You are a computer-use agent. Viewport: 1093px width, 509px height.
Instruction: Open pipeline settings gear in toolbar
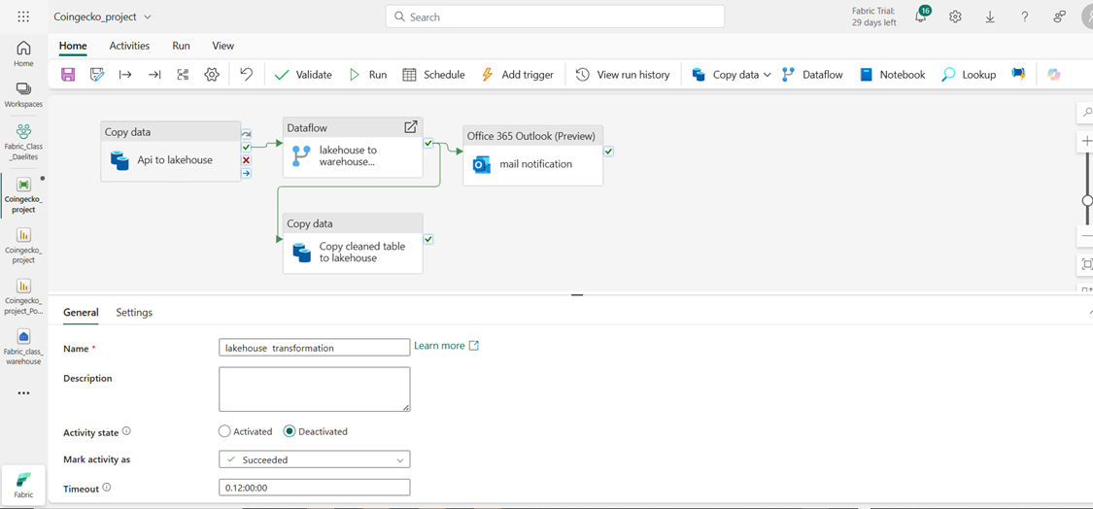212,75
